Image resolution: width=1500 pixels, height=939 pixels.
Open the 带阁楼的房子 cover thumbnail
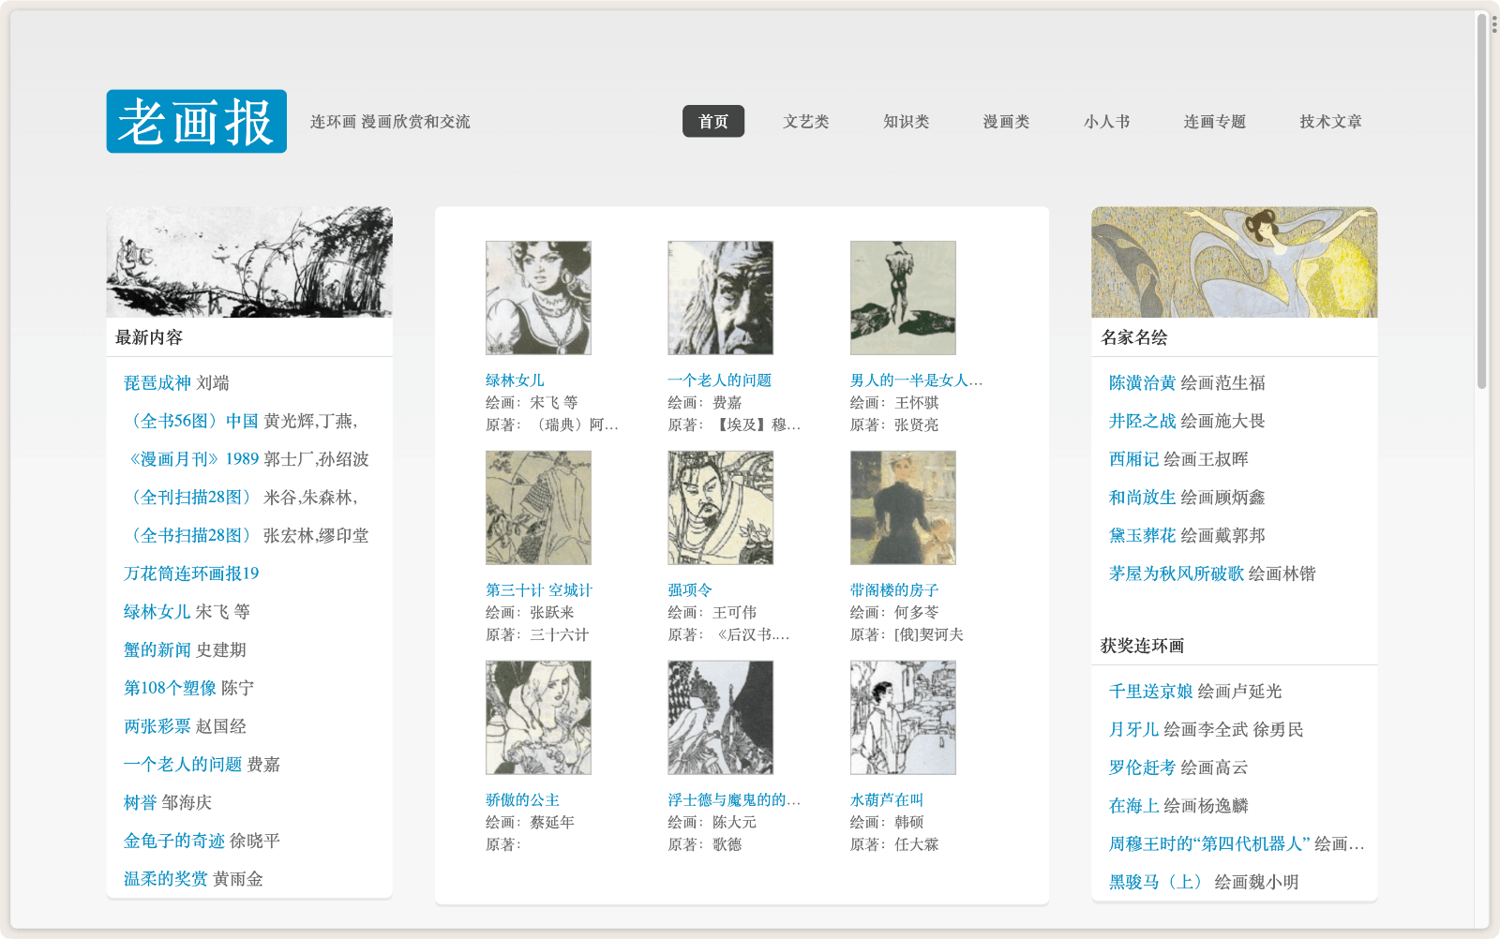[x=902, y=508]
